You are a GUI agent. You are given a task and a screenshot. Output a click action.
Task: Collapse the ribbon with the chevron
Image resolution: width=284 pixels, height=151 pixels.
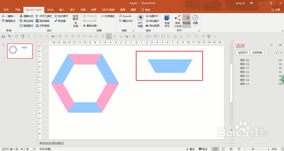pos(282,31)
